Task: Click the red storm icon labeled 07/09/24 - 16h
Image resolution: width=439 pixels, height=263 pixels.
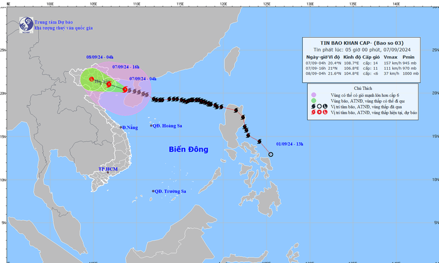Action: click(109, 85)
